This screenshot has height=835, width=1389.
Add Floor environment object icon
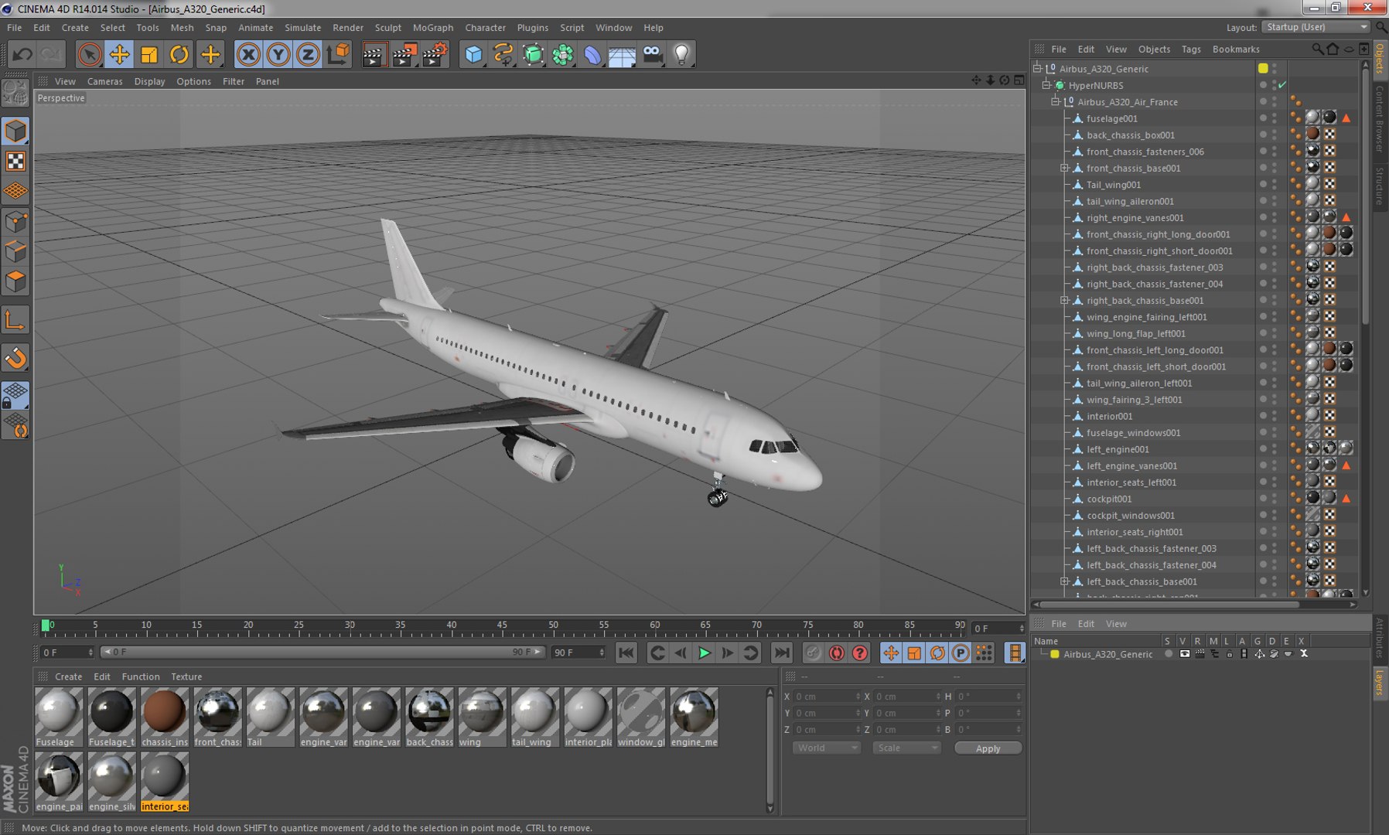pyautogui.click(x=623, y=54)
